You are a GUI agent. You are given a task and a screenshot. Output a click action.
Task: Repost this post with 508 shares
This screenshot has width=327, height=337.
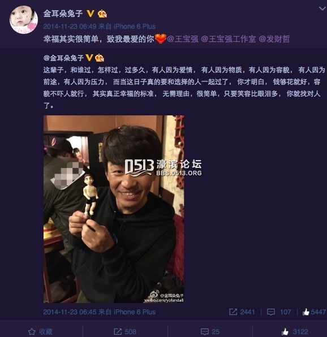tap(125, 331)
